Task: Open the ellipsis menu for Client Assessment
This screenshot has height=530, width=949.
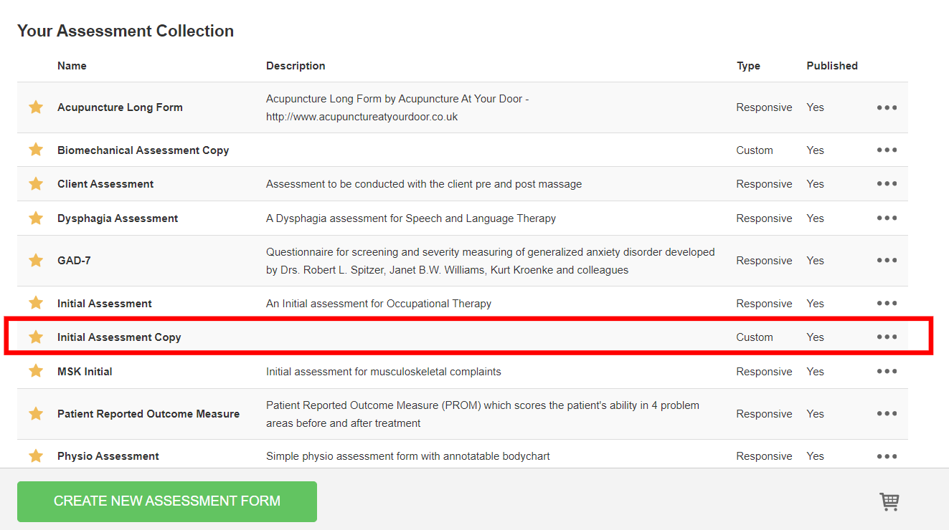Action: click(x=887, y=184)
